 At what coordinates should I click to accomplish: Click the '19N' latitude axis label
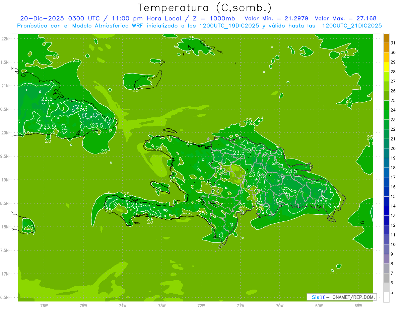(x=5, y=180)
